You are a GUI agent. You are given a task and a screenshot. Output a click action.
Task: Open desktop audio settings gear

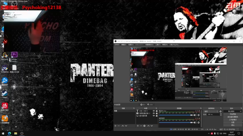[x=199, y=123]
